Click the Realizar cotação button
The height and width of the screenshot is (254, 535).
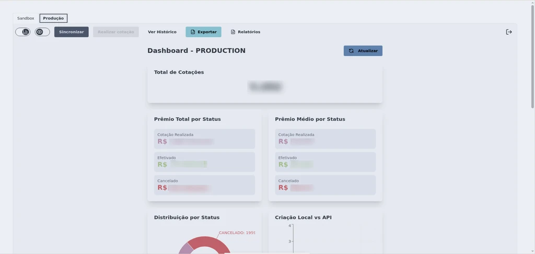coord(116,32)
